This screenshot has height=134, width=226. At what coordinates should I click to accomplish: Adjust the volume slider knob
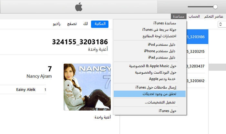(x=215, y=7)
